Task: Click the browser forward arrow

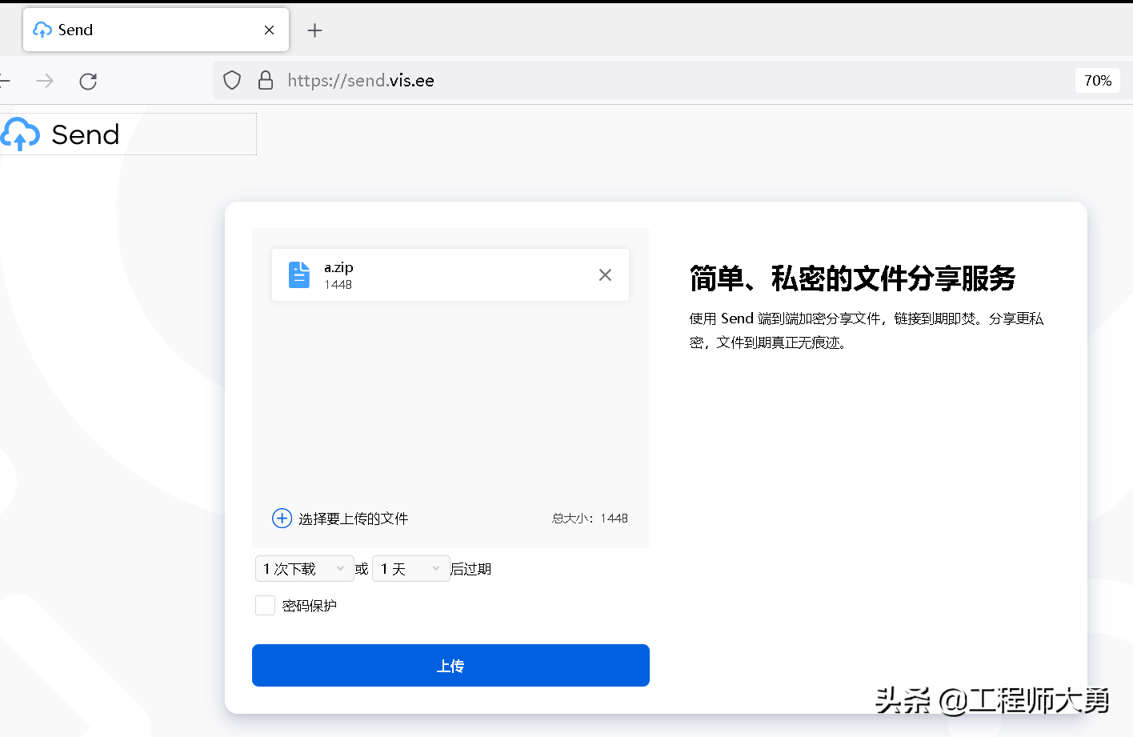Action: click(45, 81)
